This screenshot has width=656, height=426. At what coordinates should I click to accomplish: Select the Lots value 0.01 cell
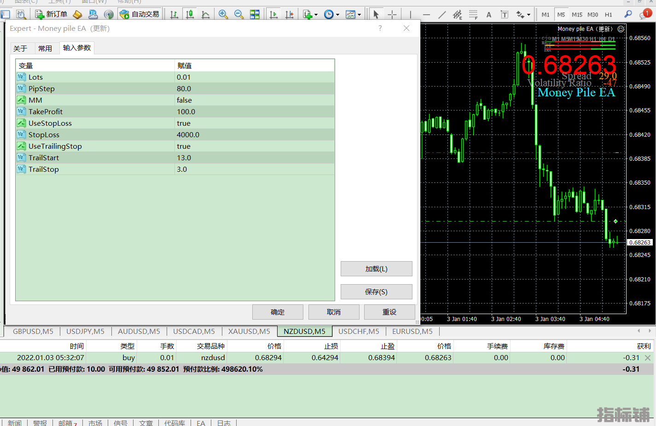point(255,77)
